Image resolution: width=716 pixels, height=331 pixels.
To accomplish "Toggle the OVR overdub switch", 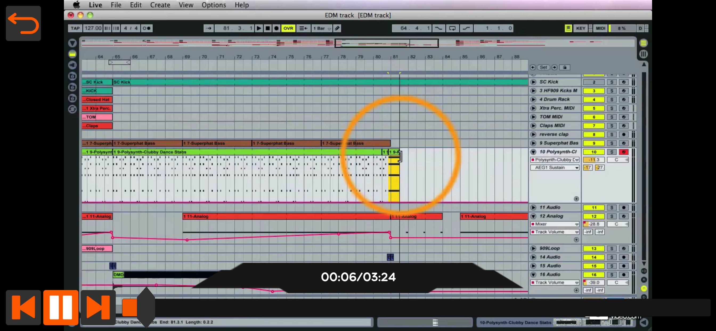I will coord(288,28).
